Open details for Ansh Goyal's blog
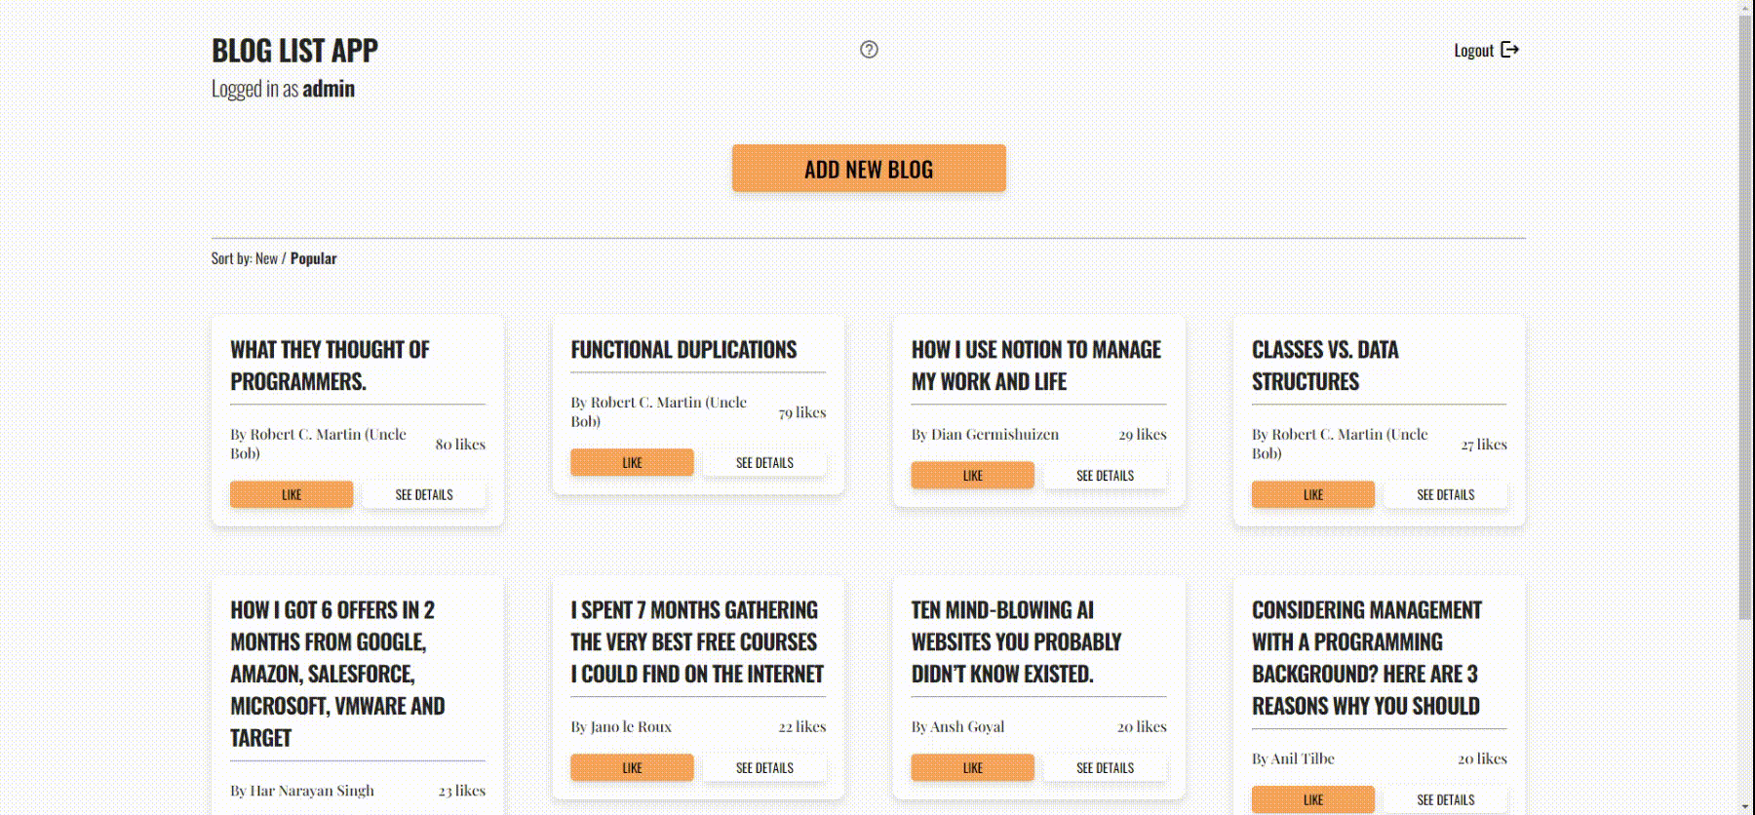 (1105, 767)
